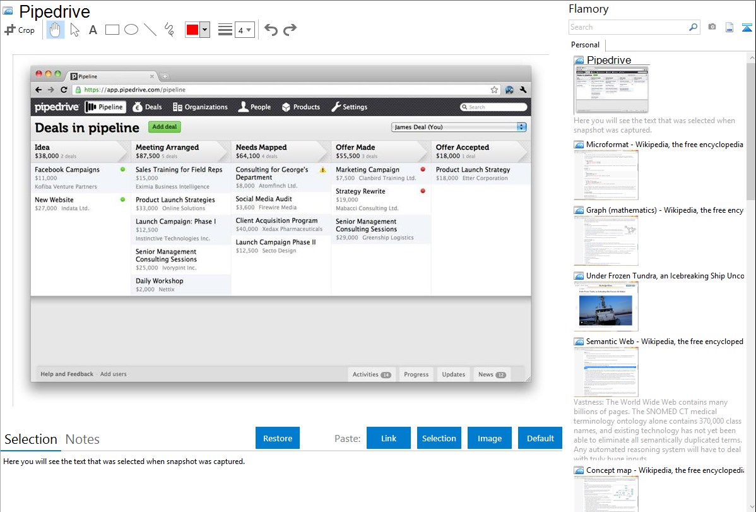Click the blue triangle-under-bar icon in Flamory header

point(747,28)
